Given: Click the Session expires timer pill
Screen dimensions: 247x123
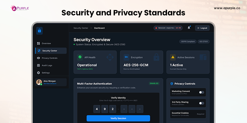Looking at the screenshot, I should (x=168, y=28).
